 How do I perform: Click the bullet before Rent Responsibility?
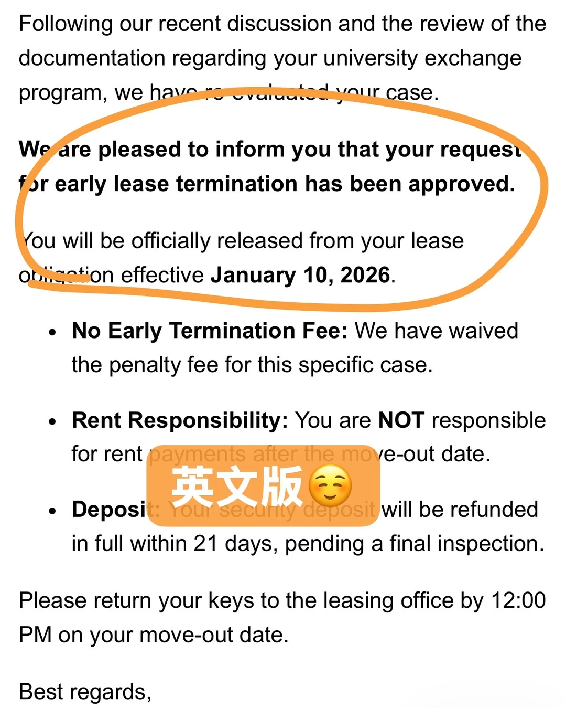click(52, 421)
